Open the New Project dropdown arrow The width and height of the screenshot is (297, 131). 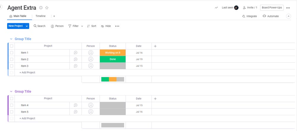tap(27, 26)
